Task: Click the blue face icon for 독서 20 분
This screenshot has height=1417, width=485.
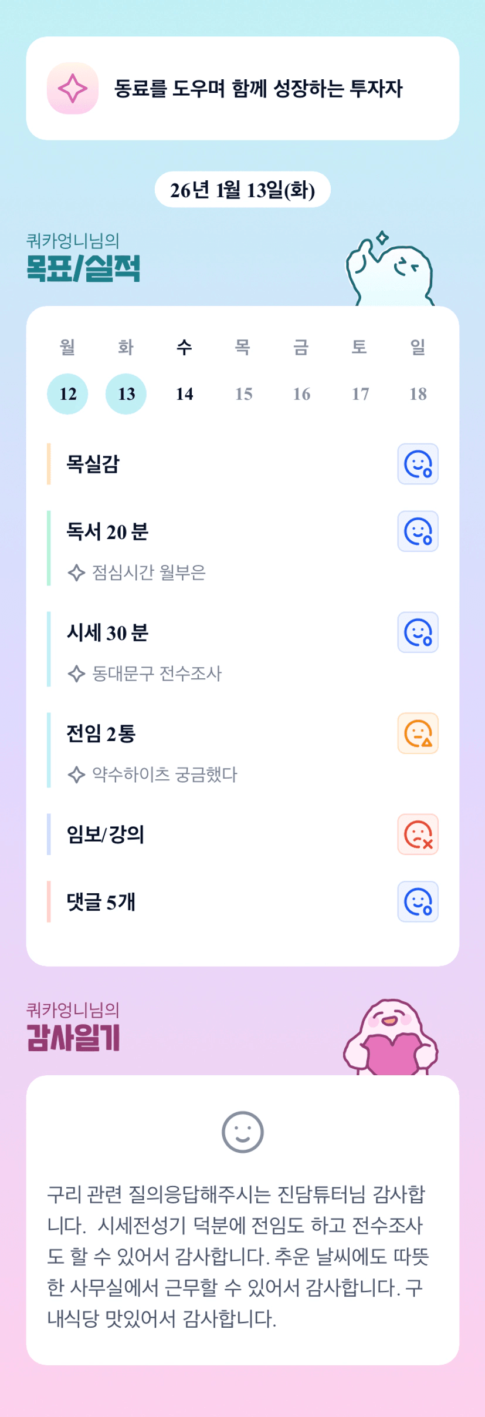Action: pyautogui.click(x=418, y=531)
